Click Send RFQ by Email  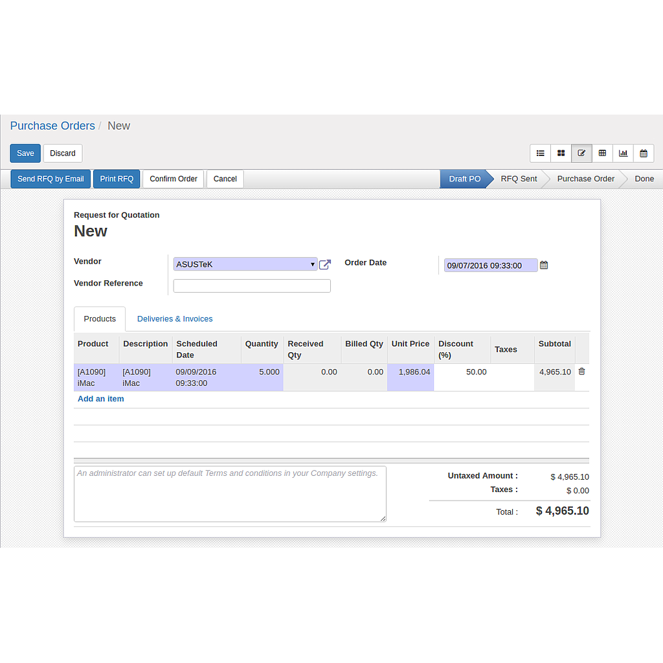pyautogui.click(x=50, y=179)
